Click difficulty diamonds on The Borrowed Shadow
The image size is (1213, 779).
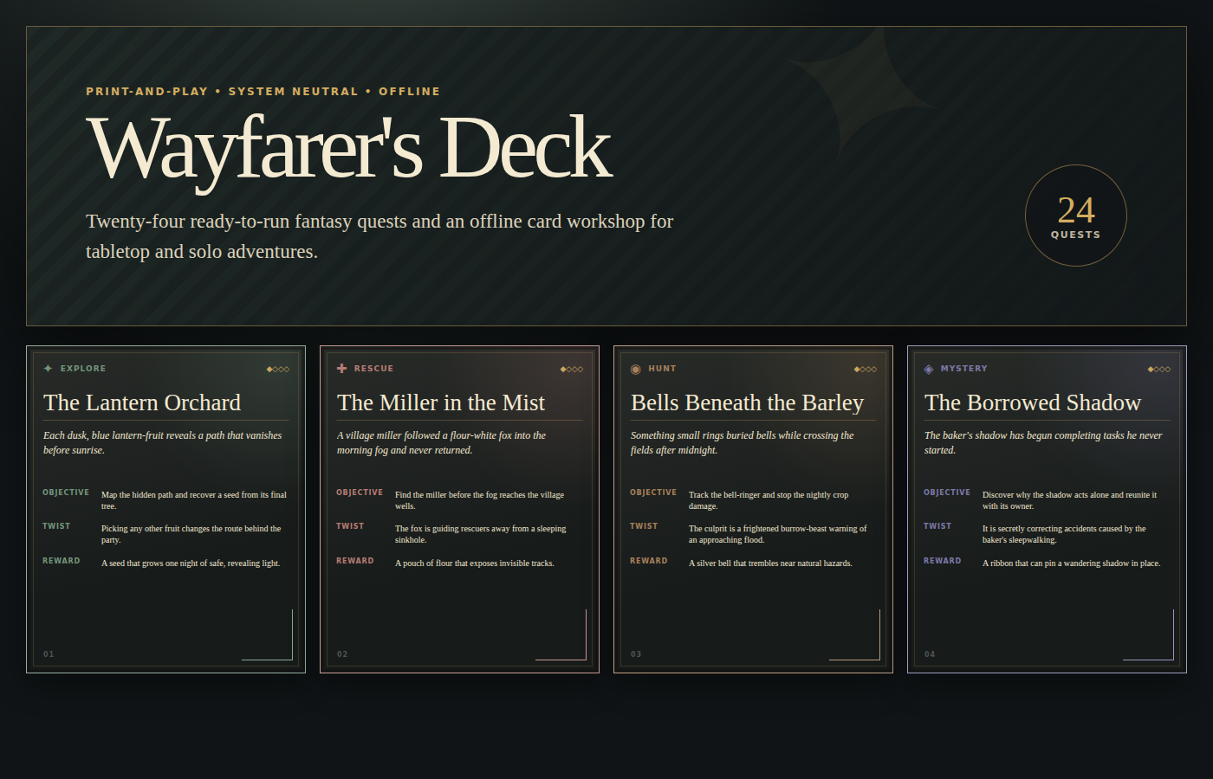click(1159, 370)
